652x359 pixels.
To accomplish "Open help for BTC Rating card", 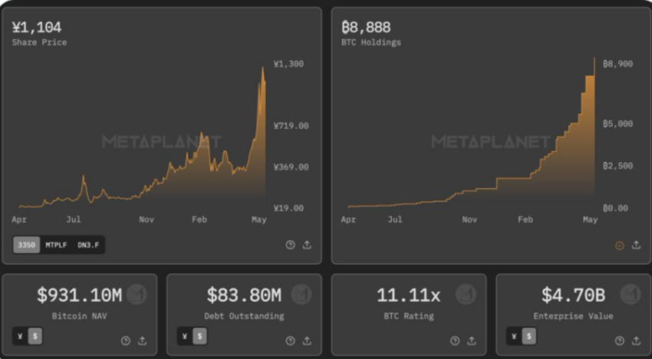I will [456, 341].
